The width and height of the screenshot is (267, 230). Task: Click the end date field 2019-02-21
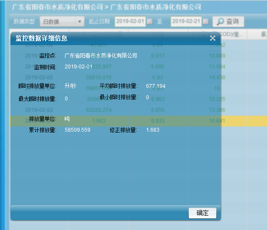[186, 21]
